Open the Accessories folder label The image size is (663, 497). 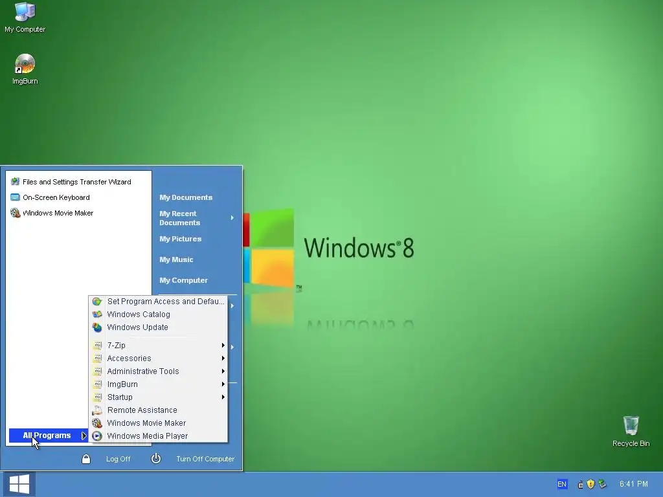click(x=129, y=359)
